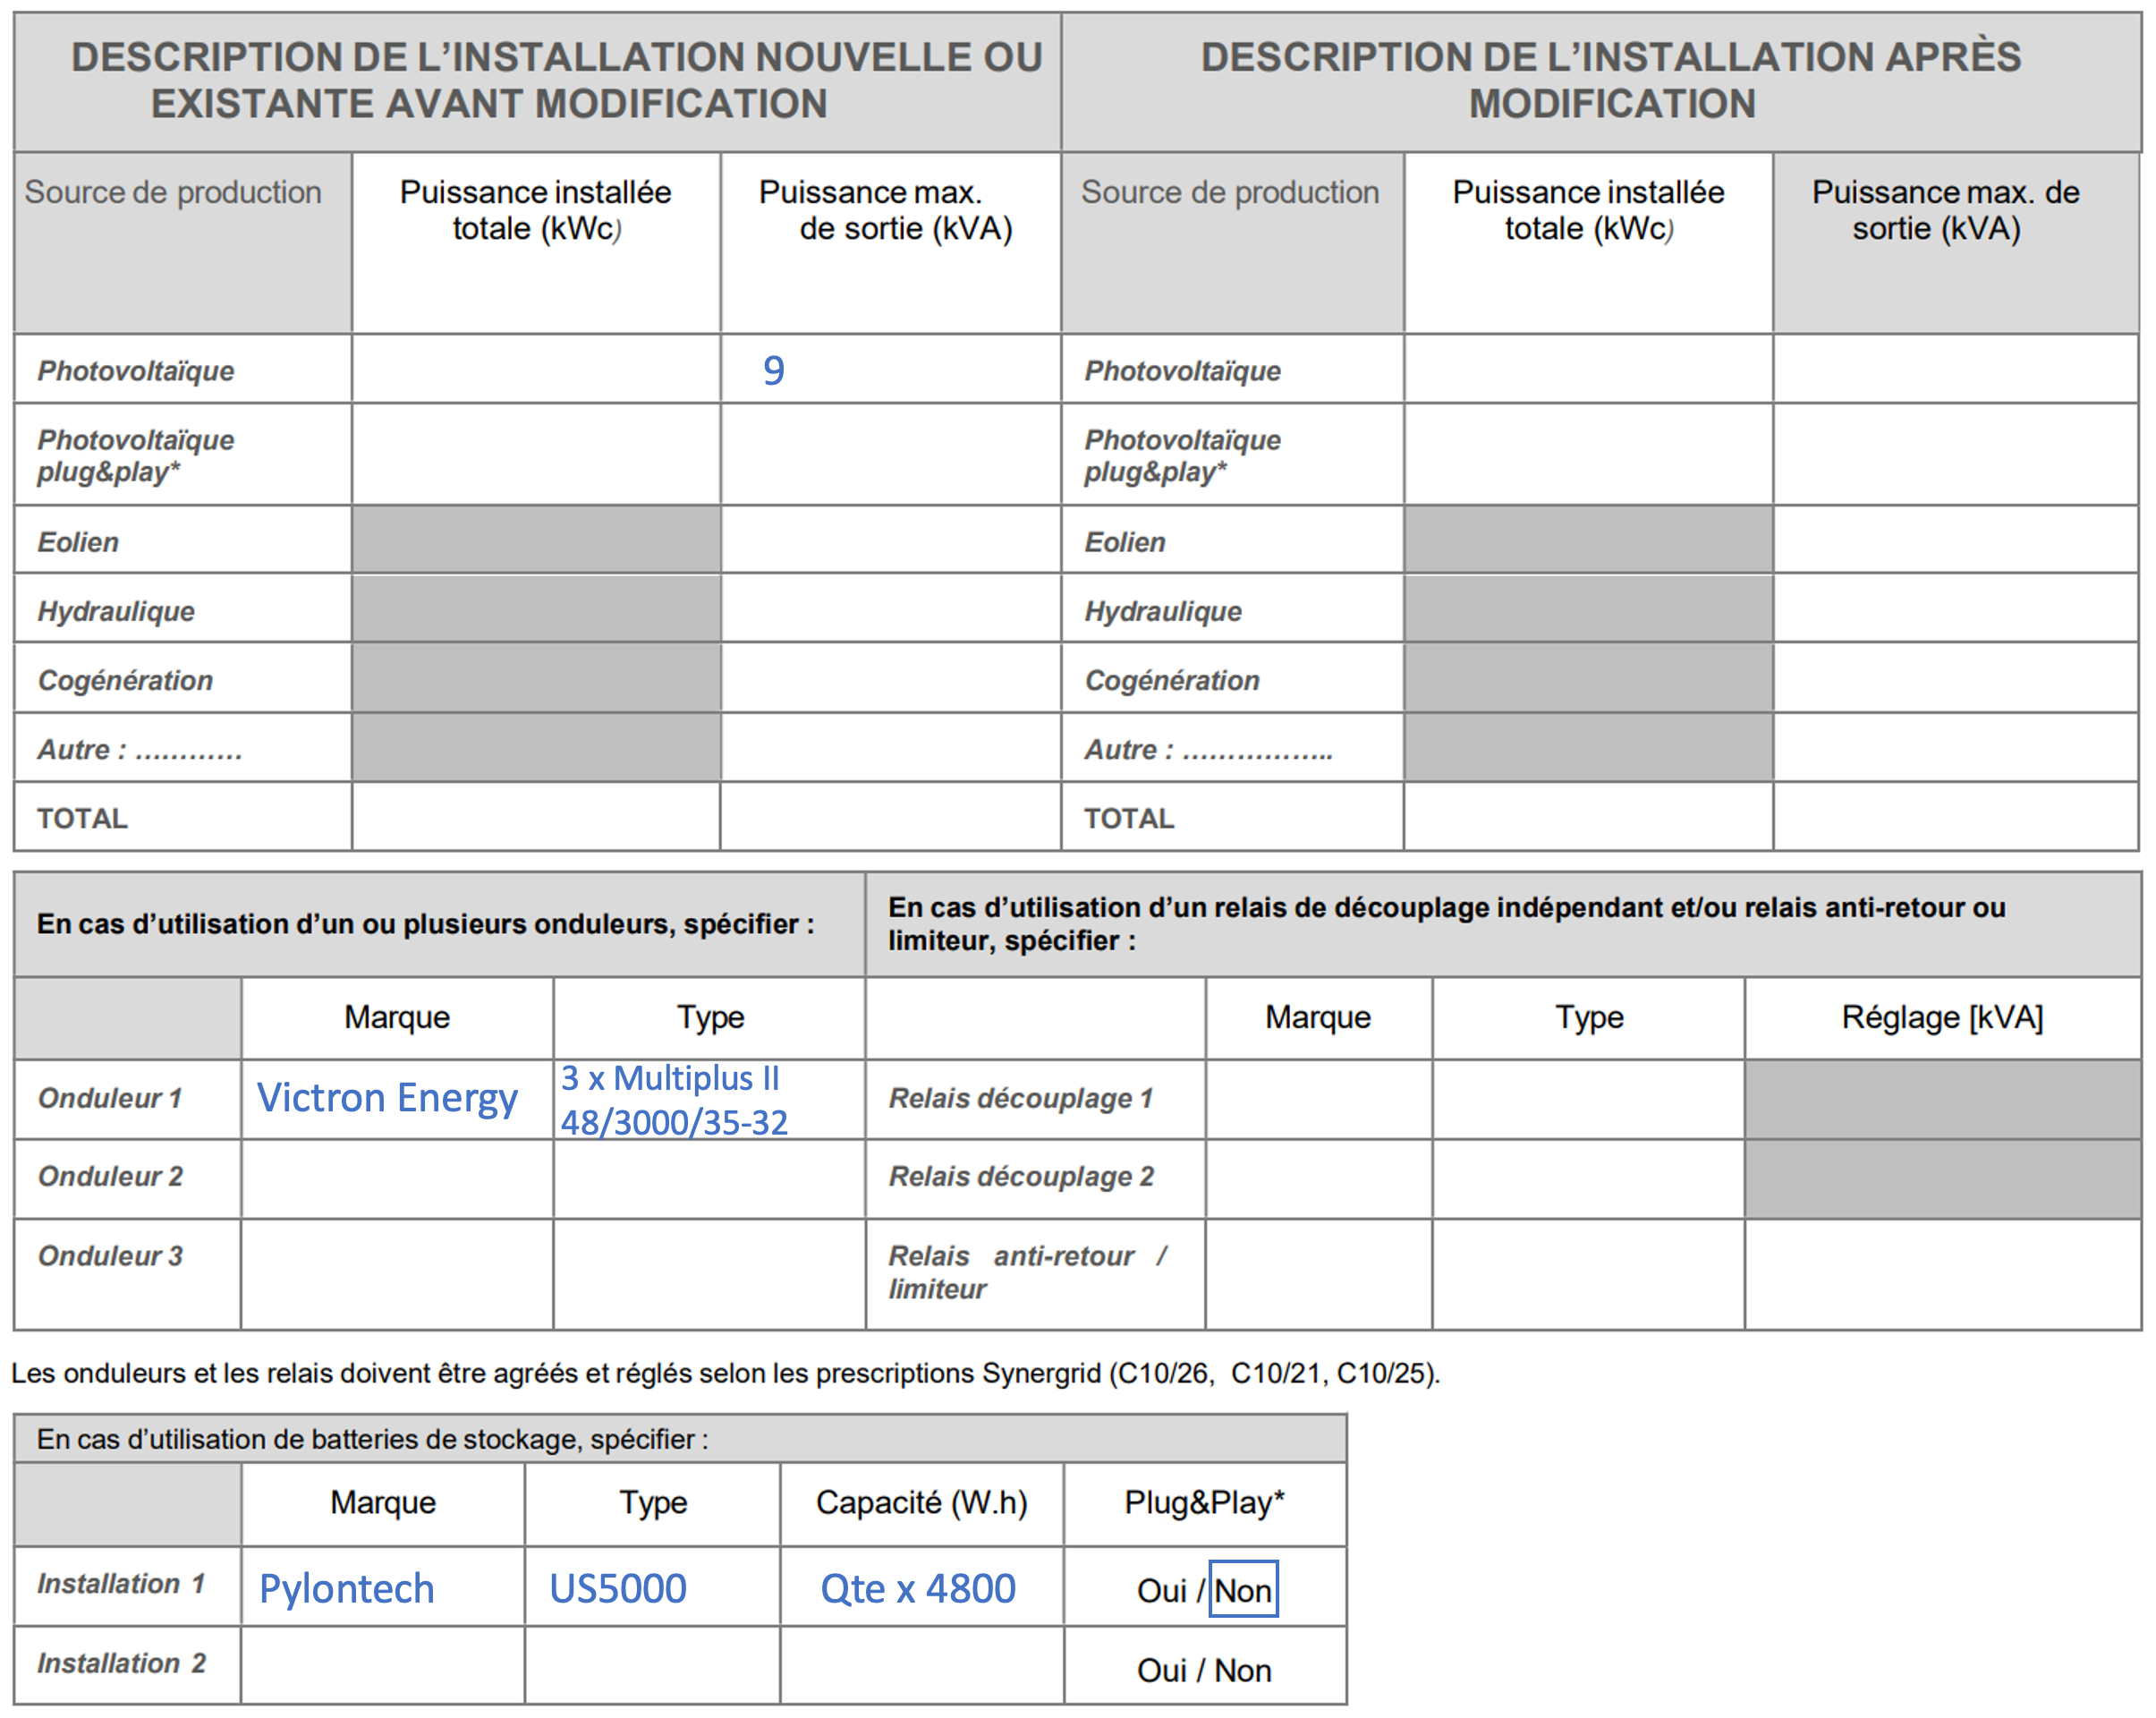Screen dimensions: 2156x1718
Task: Click Photovoltaïque kWc field before modification
Action: (x=536, y=369)
